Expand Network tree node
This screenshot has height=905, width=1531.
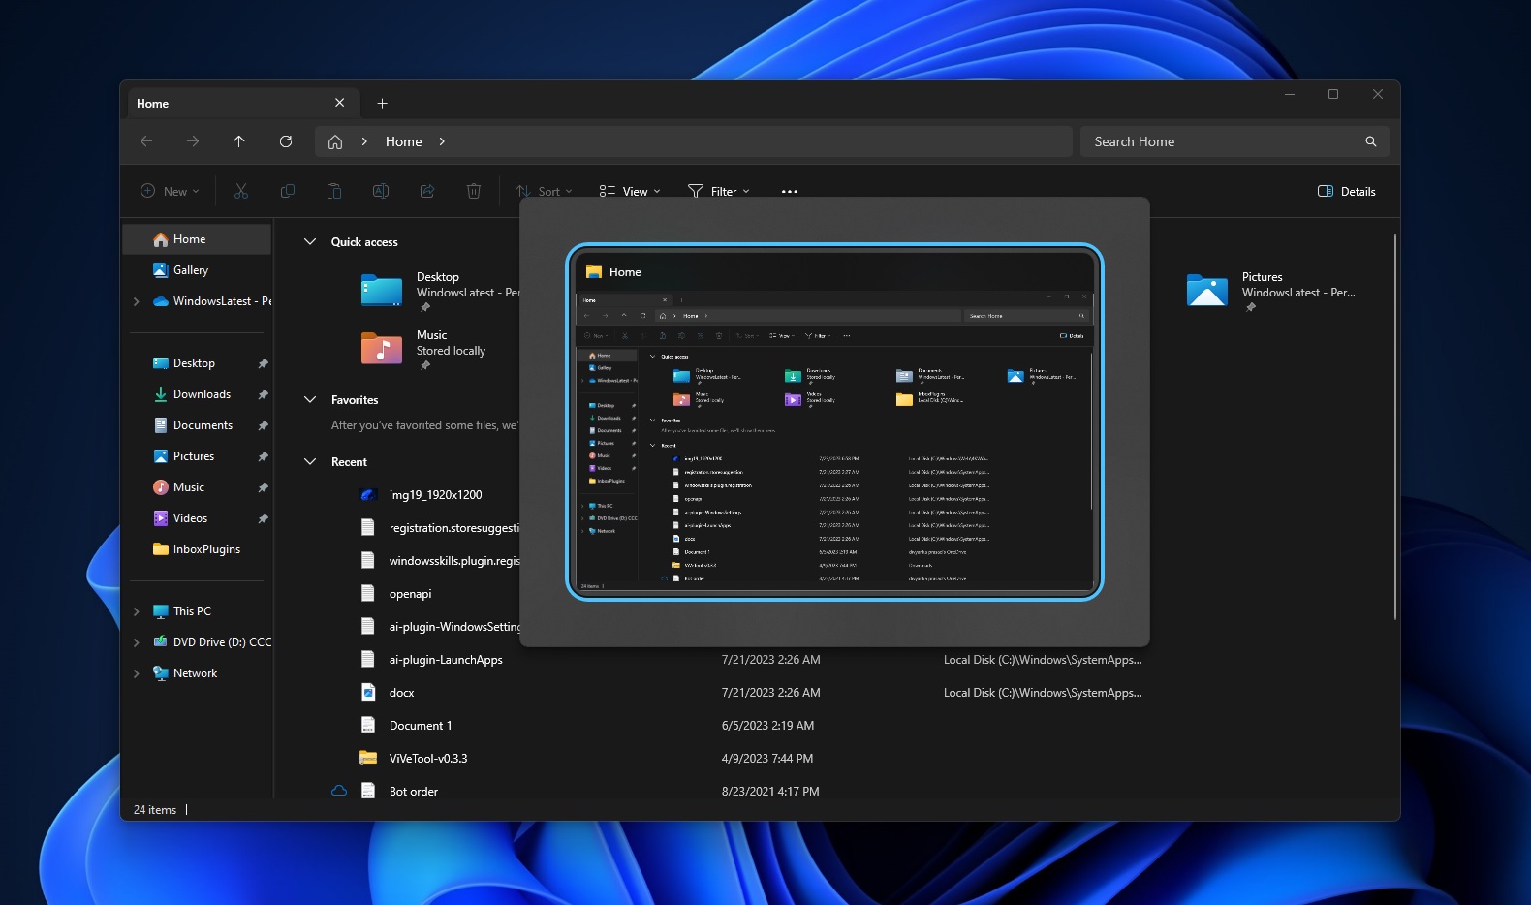pos(136,673)
